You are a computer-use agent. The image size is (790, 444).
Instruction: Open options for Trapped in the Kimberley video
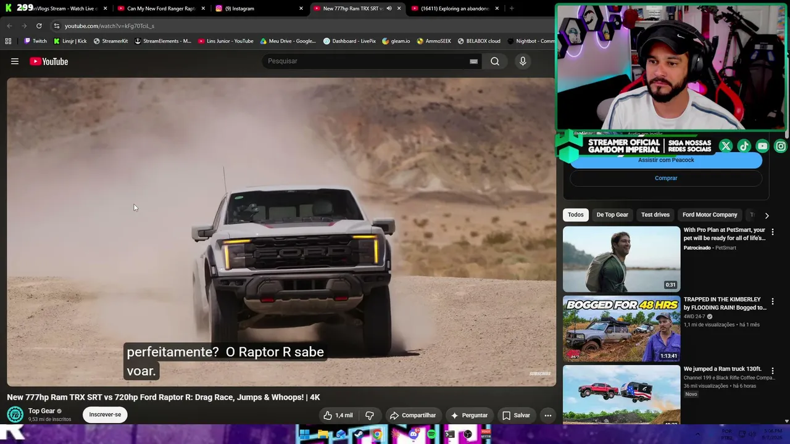pyautogui.click(x=772, y=302)
